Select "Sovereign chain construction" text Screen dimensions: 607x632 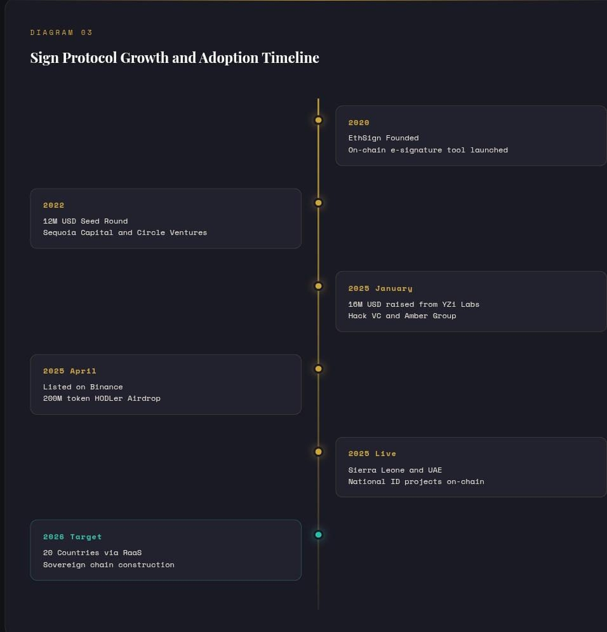[109, 565]
